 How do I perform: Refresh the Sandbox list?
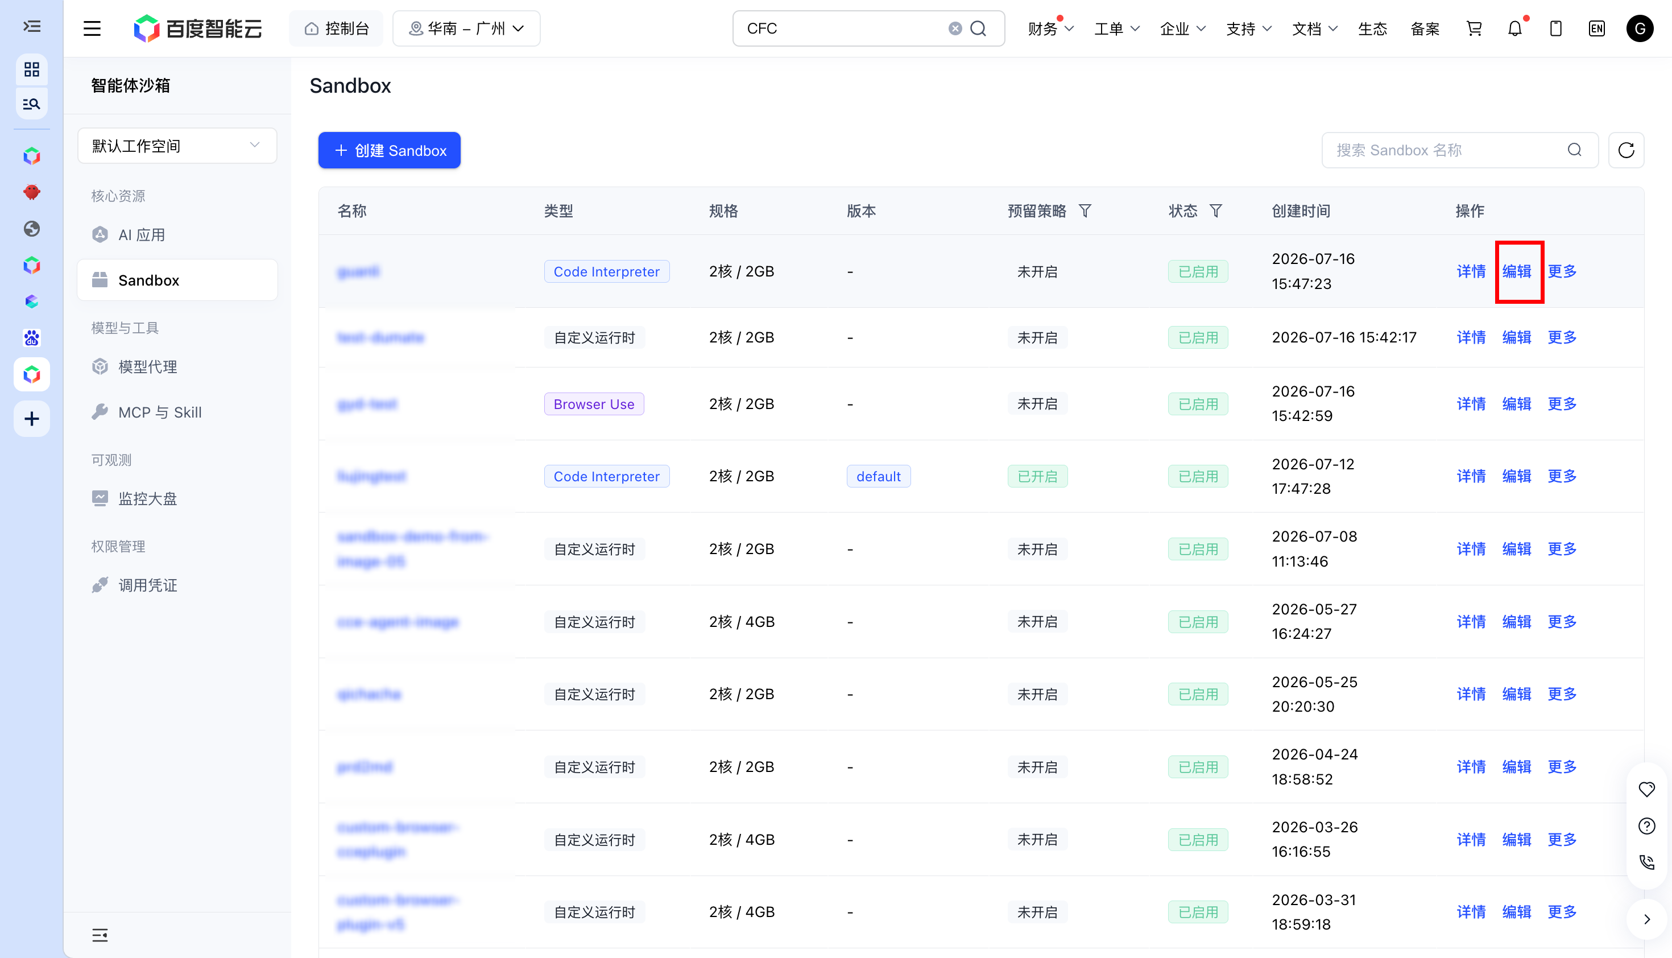[1626, 150]
